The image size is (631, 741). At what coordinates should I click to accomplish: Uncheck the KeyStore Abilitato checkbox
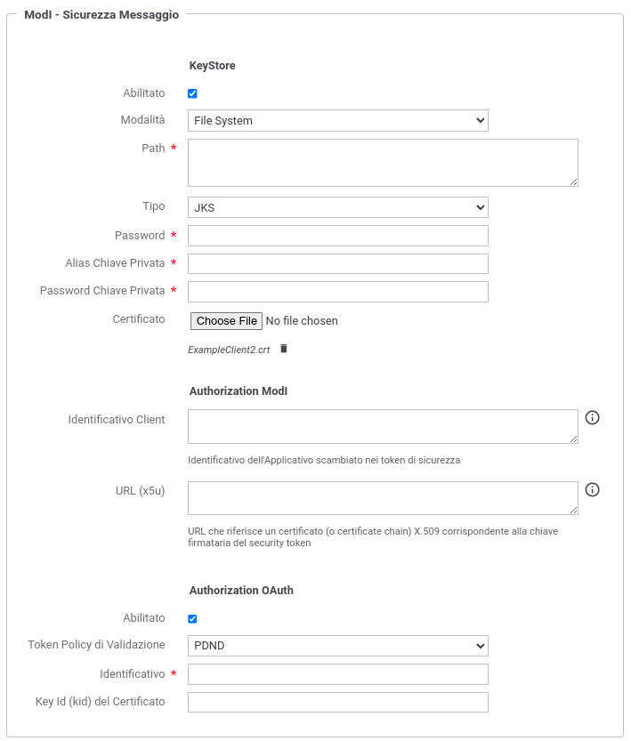(x=192, y=93)
